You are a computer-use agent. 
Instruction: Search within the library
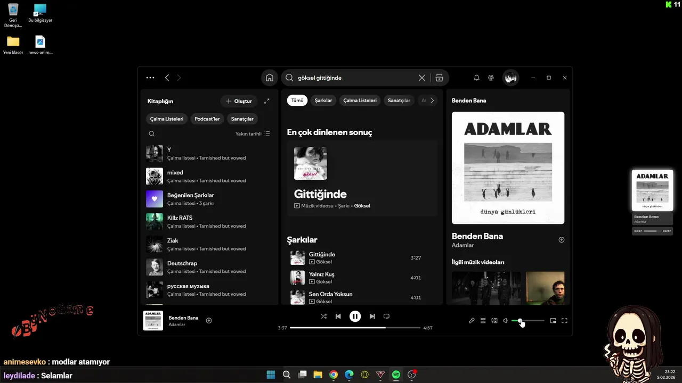click(152, 134)
